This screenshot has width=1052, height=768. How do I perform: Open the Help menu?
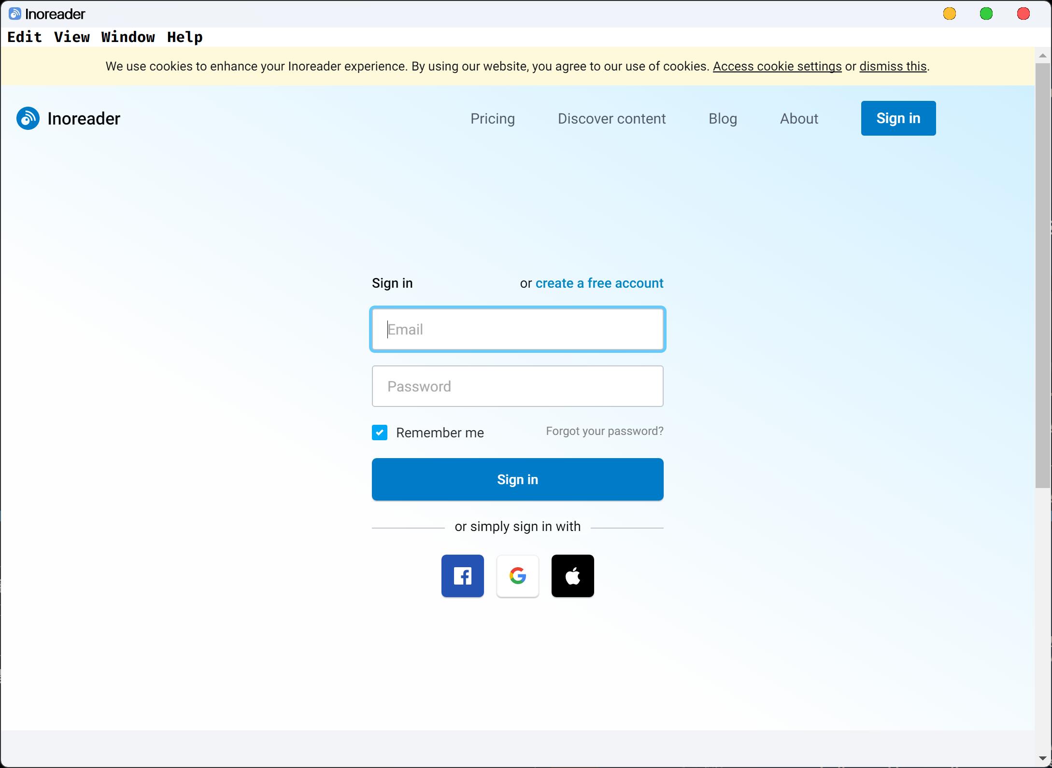(x=185, y=37)
